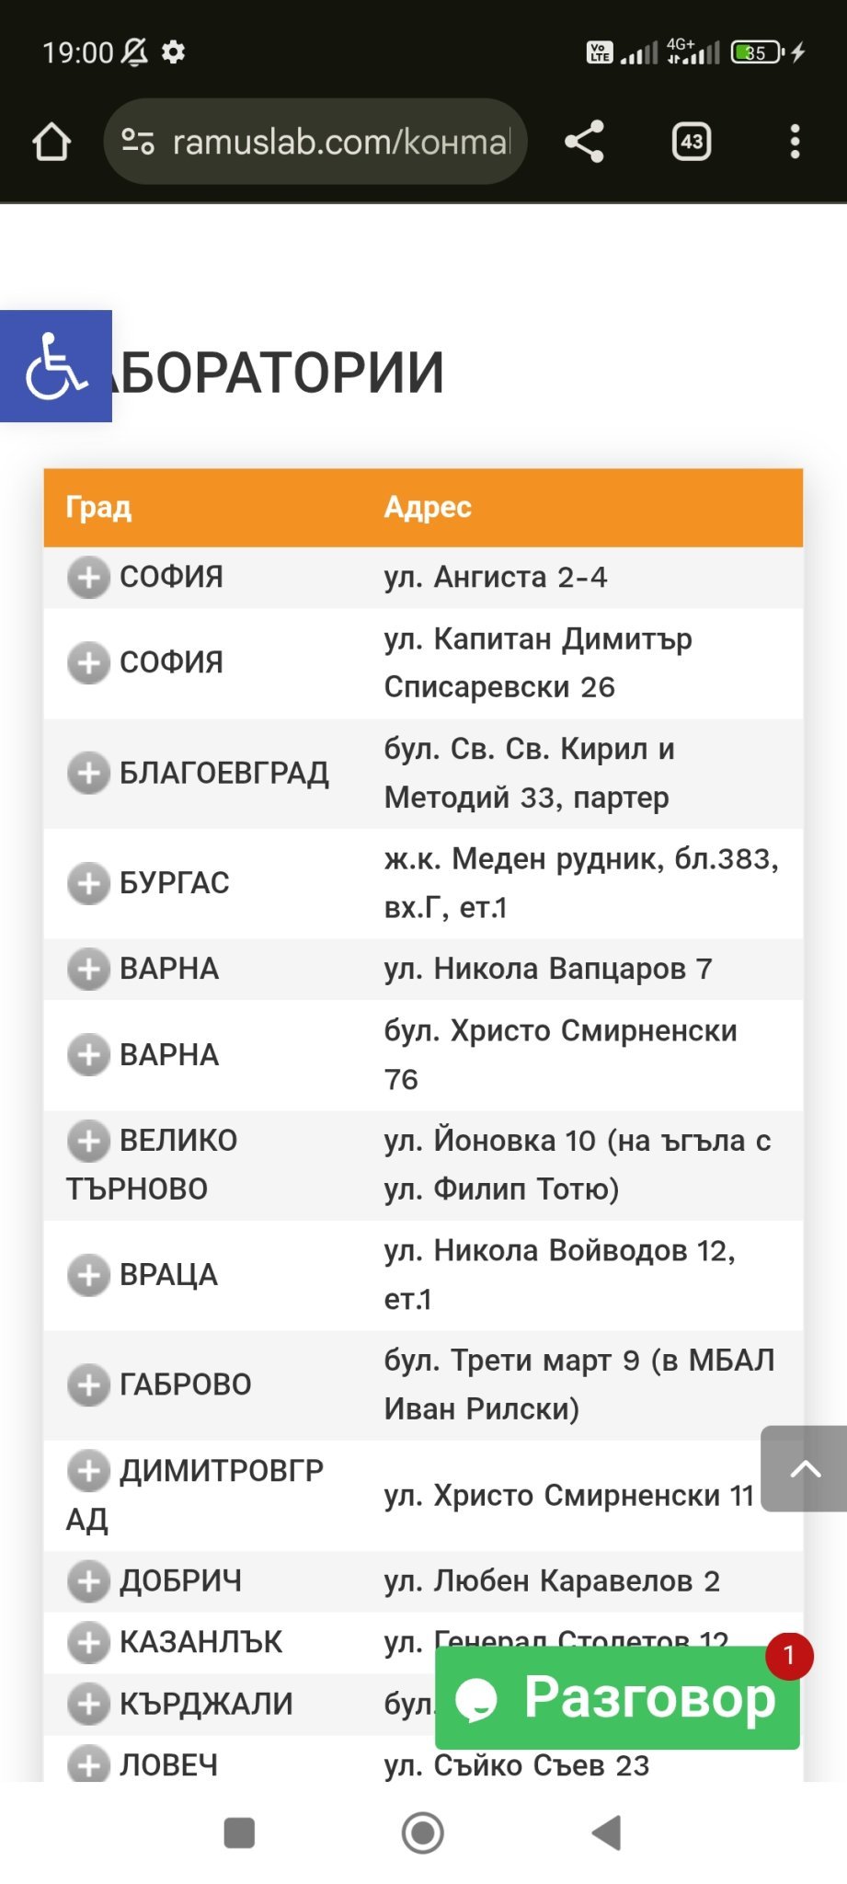Open the browser three-dot menu

click(795, 142)
